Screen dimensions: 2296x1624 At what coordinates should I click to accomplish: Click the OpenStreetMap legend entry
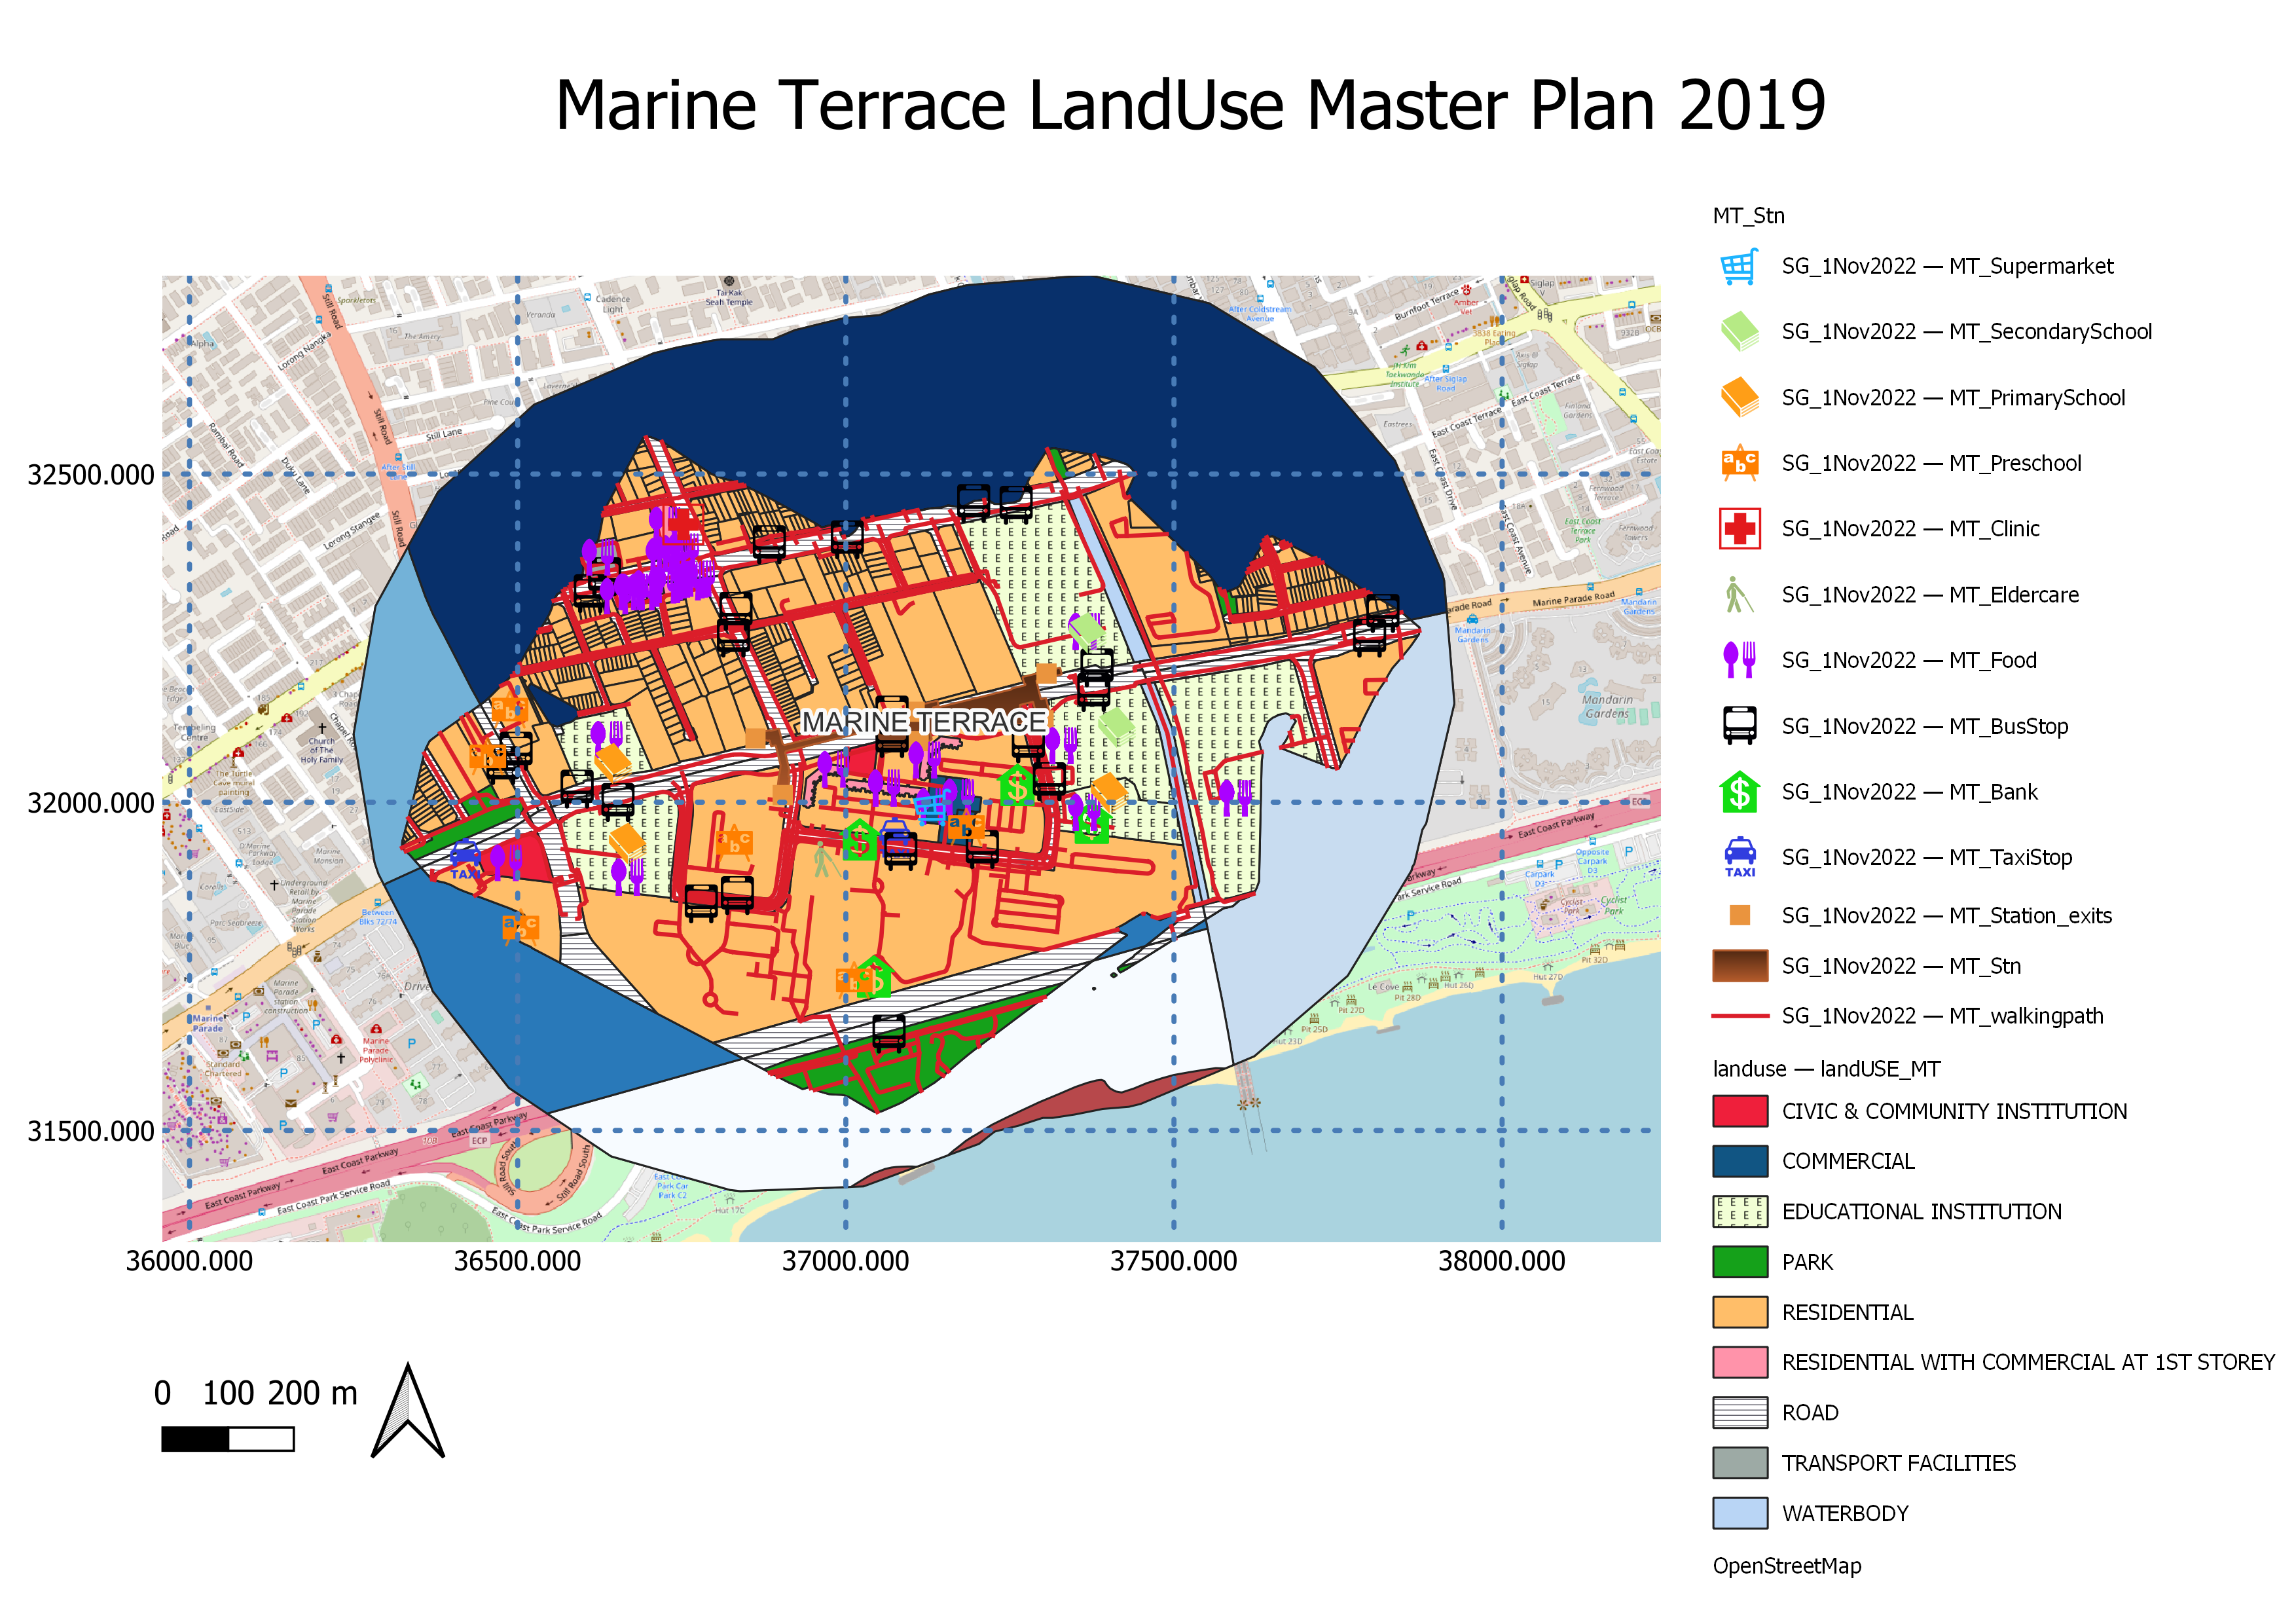(x=1786, y=1566)
